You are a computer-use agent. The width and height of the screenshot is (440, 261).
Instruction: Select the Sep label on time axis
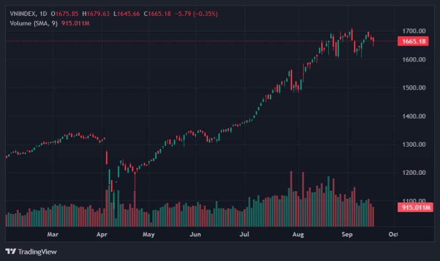[347, 234]
